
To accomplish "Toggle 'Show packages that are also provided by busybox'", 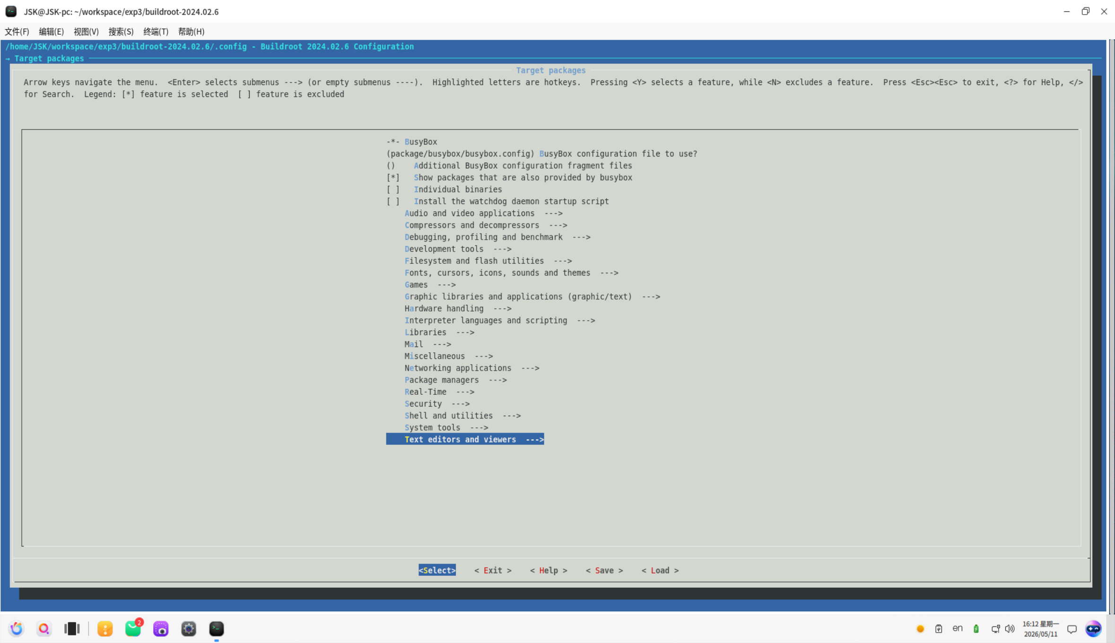I will click(509, 177).
